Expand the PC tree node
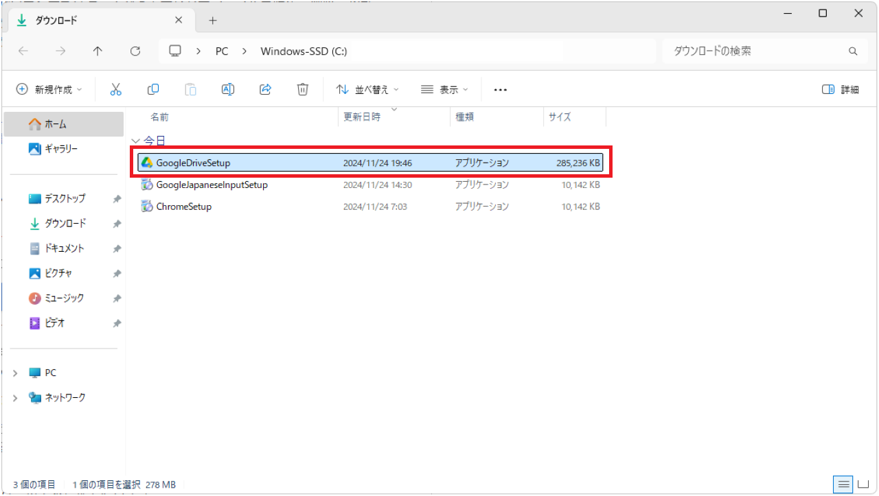 pos(15,373)
